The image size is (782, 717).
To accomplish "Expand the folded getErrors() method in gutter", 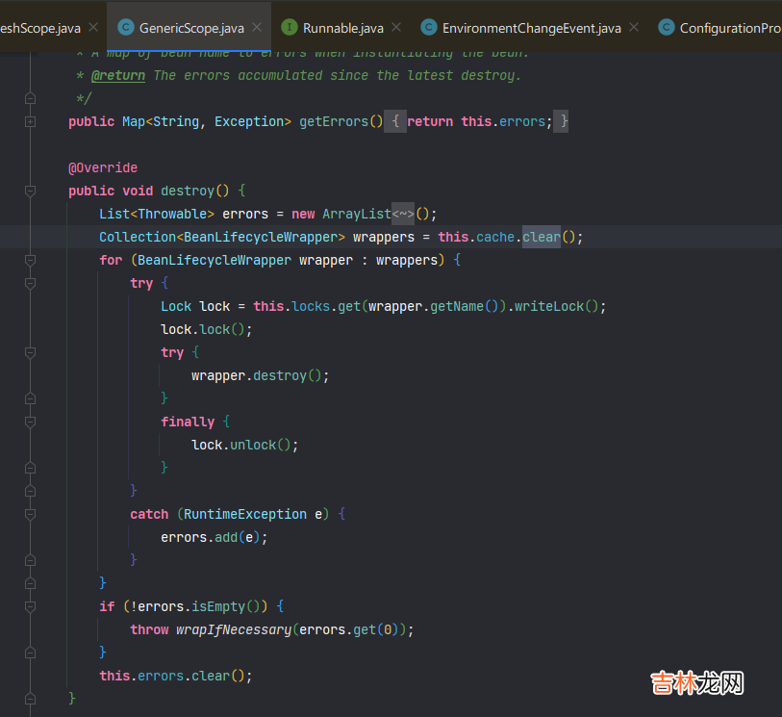I will pyautogui.click(x=30, y=121).
